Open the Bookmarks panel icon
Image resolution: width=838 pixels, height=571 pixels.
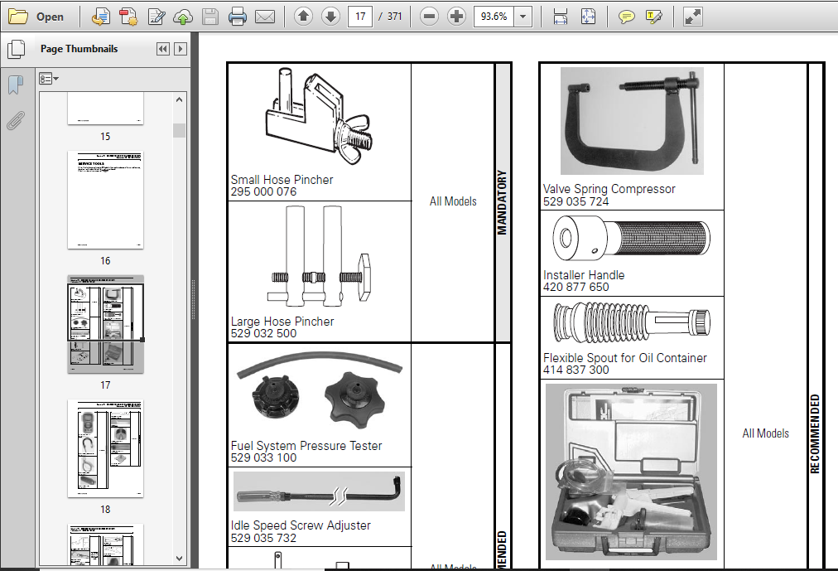pyautogui.click(x=16, y=85)
